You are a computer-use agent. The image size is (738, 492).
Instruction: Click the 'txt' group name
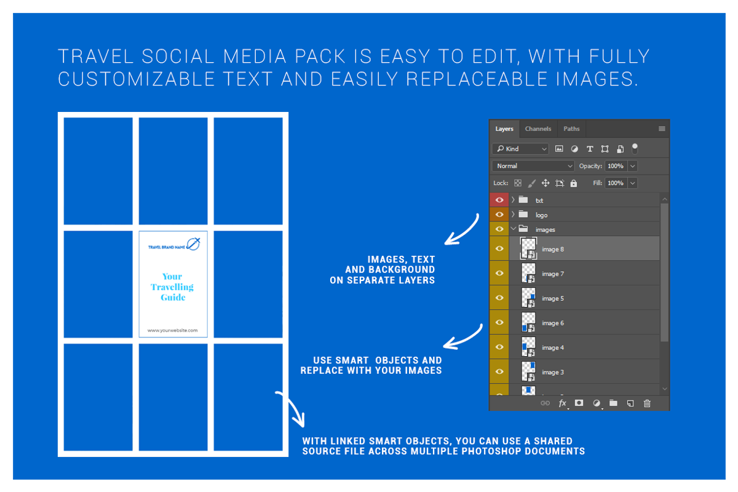coord(539,200)
